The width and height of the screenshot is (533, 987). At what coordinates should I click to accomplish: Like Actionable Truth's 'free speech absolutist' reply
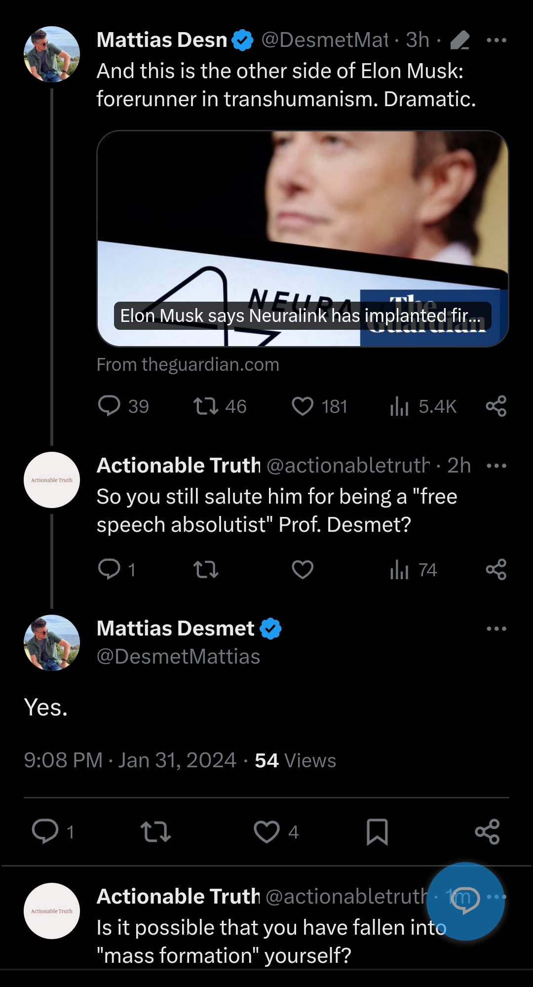click(x=303, y=569)
